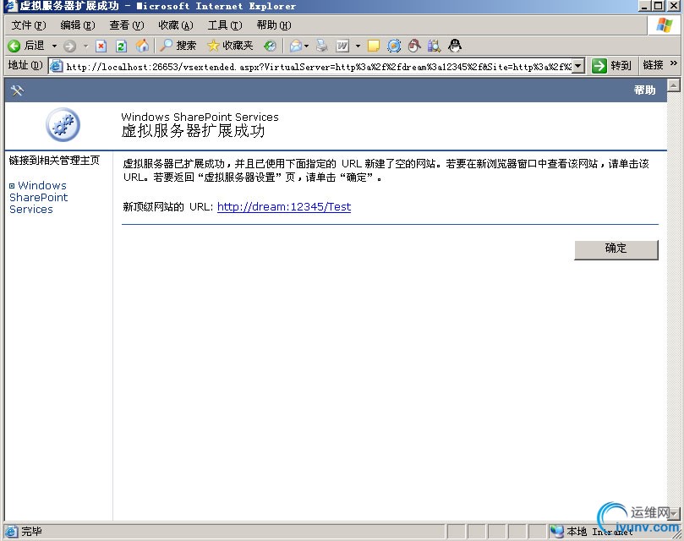Click the 转到 Go button
Viewport: 684px width, 541px height.
611,66
